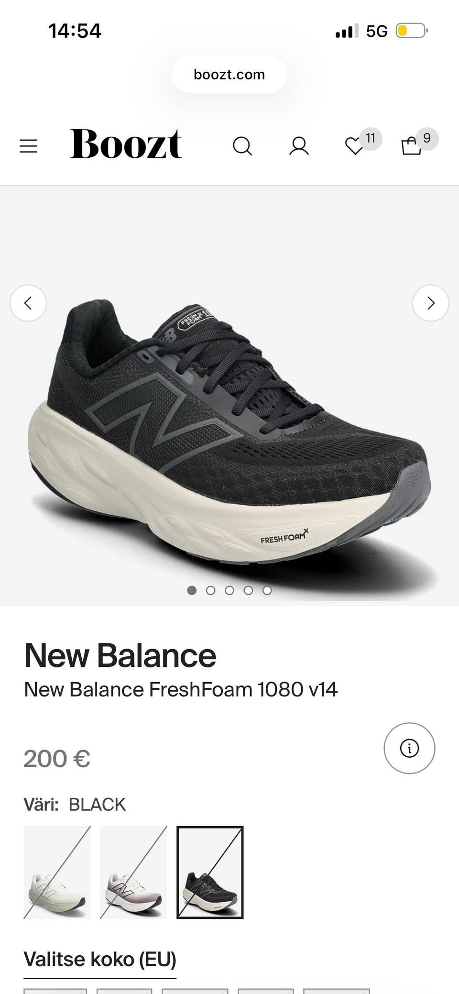Choose the white-pink shoe color swatch

coord(133,873)
